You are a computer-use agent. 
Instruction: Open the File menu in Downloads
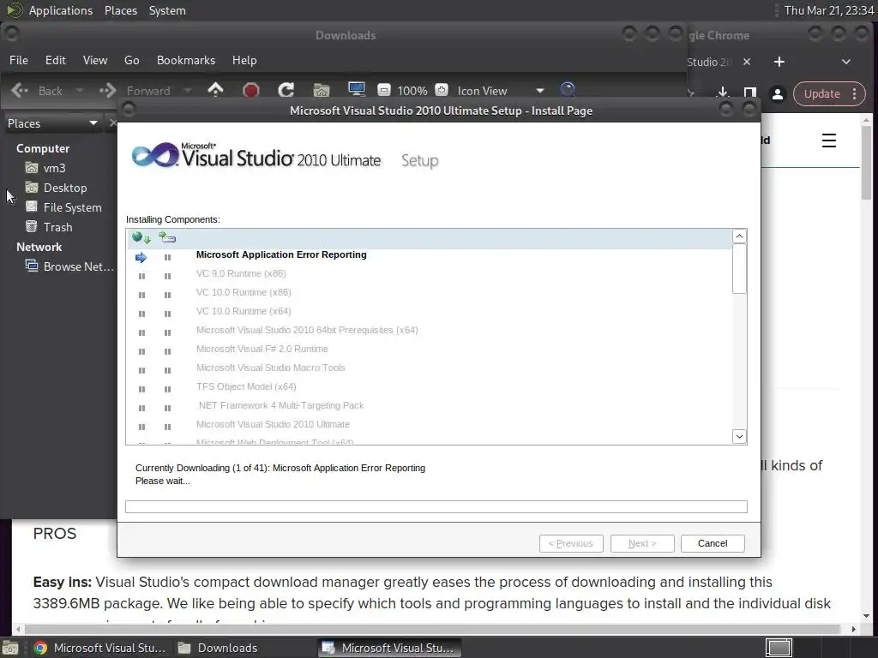click(x=19, y=60)
